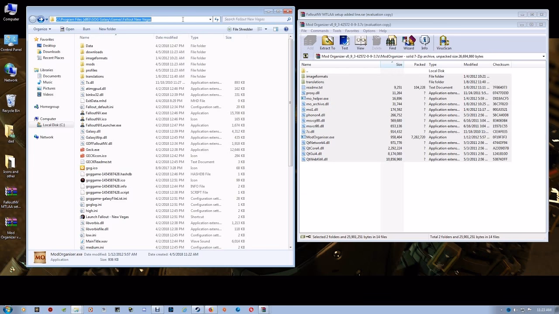Launch the Wizard tool in WinRAR
The height and width of the screenshot is (314, 559).
[409, 43]
